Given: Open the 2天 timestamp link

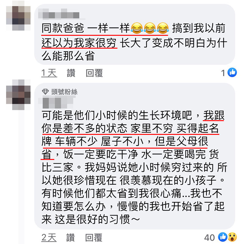Looking at the screenshot, I should click(x=49, y=238).
